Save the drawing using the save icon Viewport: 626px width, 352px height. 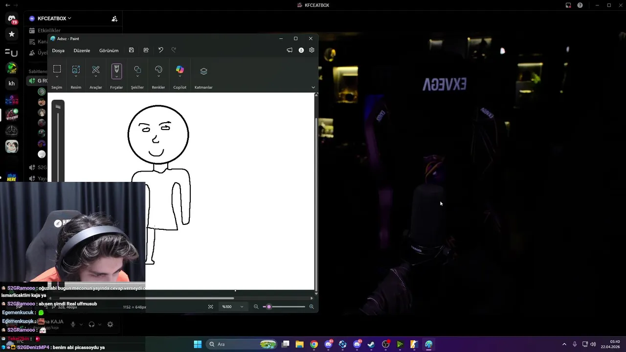[132, 50]
